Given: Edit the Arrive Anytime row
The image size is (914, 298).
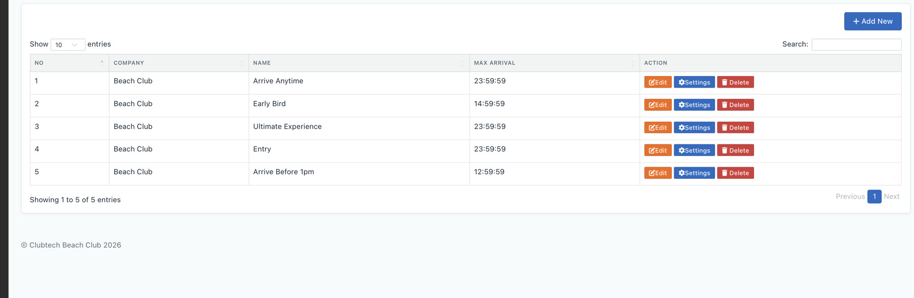Looking at the screenshot, I should pyautogui.click(x=658, y=82).
